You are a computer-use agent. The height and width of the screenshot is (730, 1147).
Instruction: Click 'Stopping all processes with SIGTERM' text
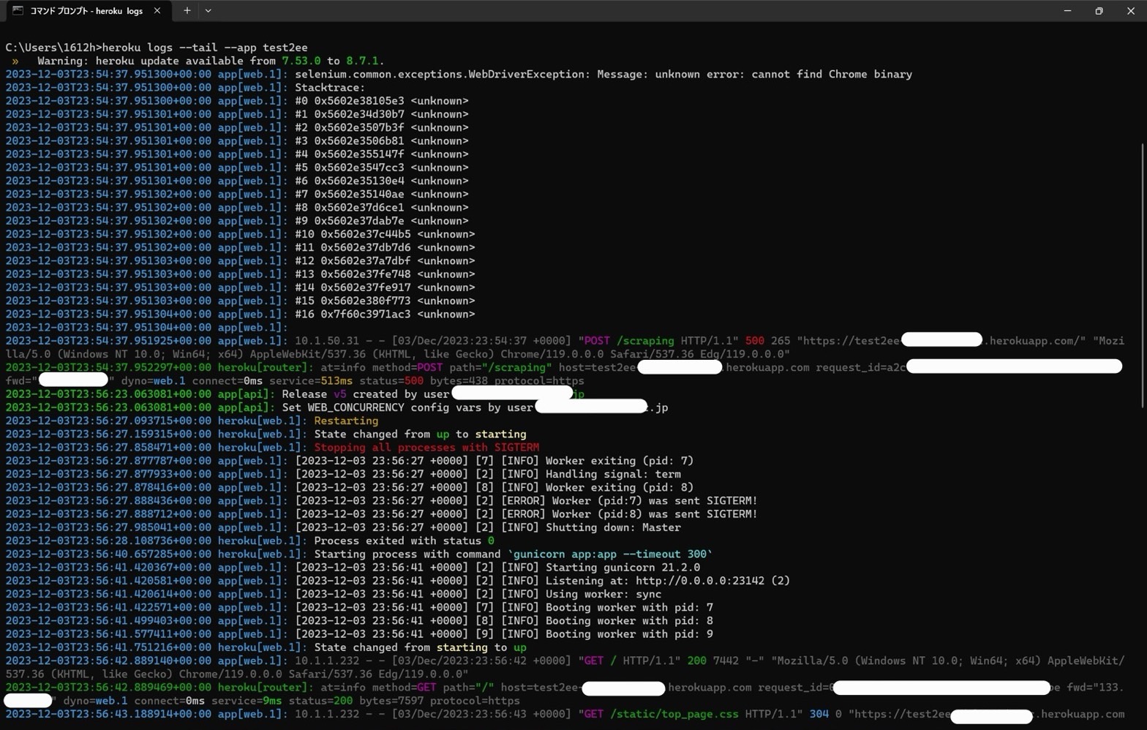426,448
